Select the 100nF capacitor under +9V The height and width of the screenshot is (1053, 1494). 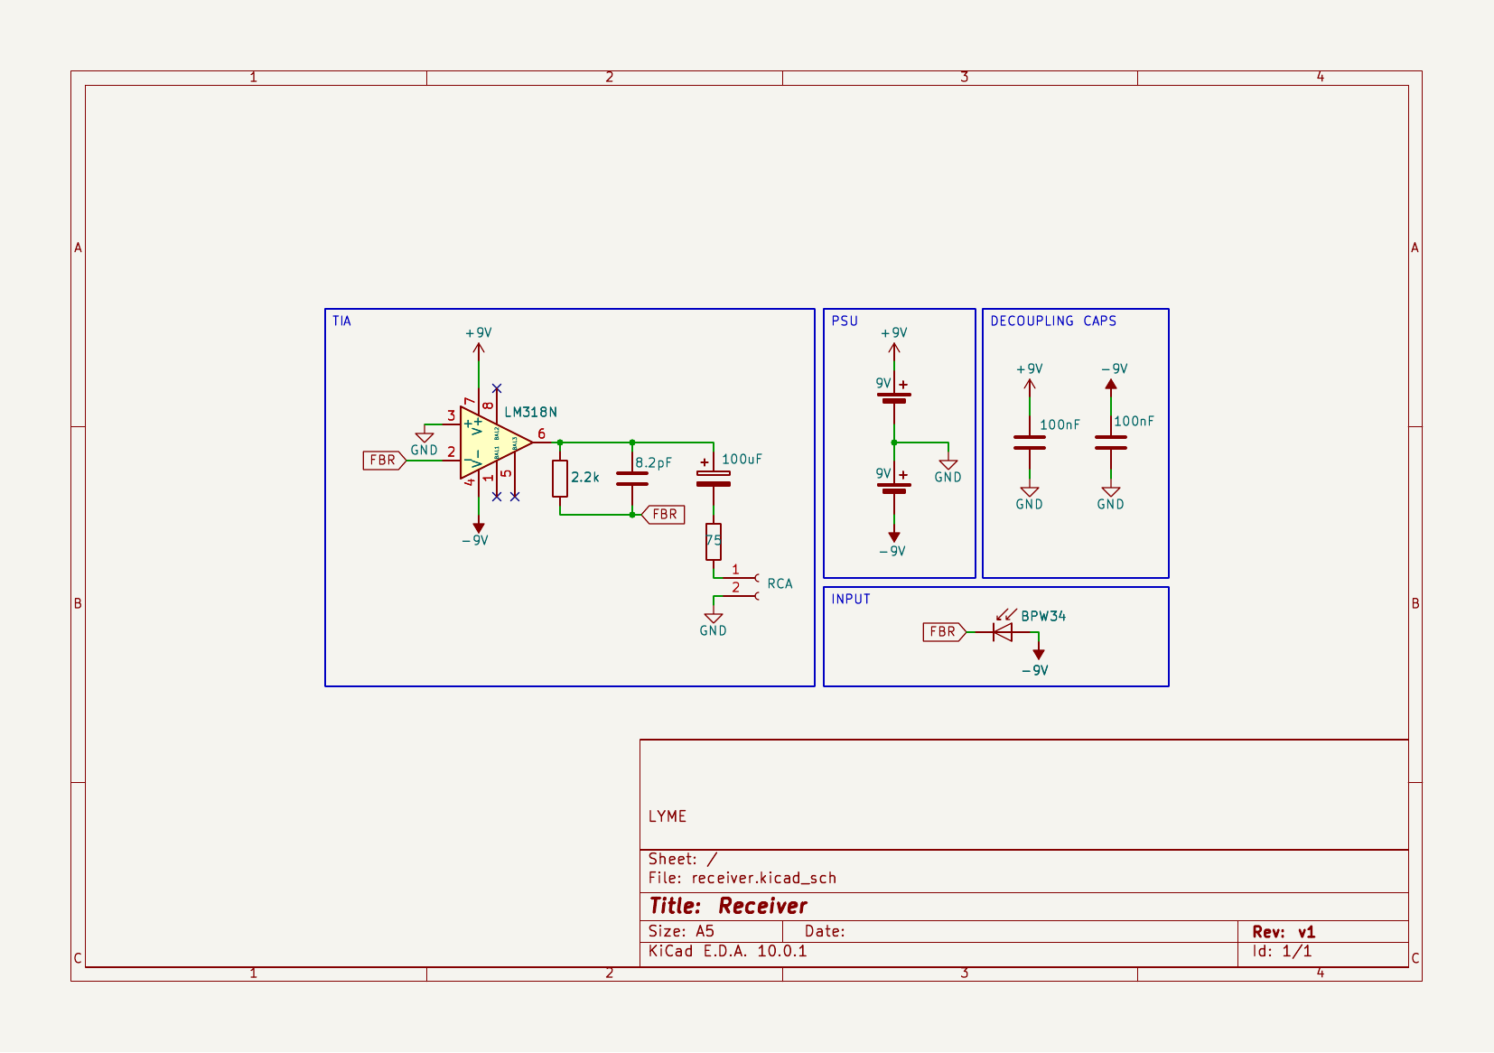click(x=1030, y=443)
